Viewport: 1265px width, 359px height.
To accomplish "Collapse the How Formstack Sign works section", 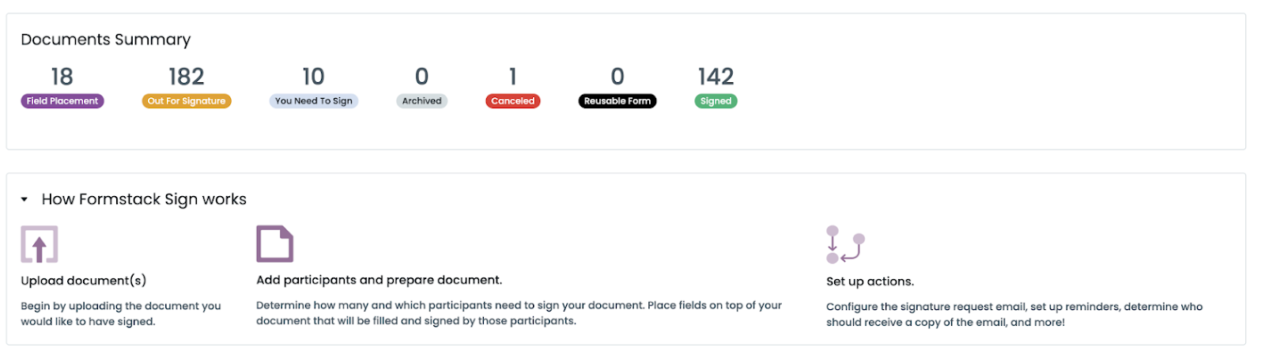I will click(x=25, y=199).
